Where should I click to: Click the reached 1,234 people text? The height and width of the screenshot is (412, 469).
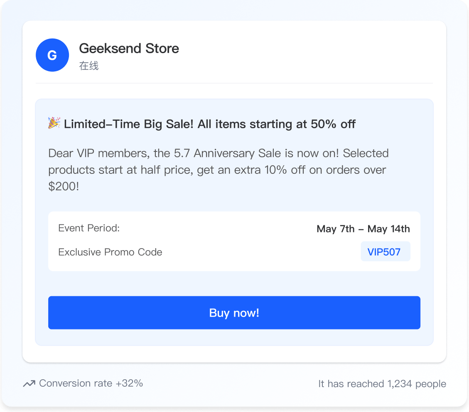coord(382,384)
